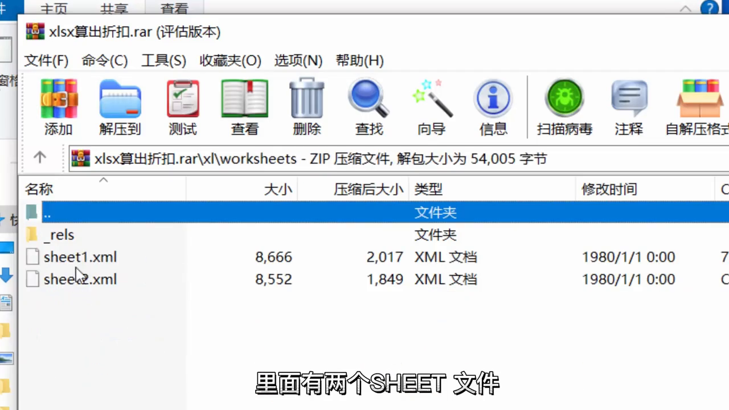Click sheet2.xml size value 8,552

tap(273, 279)
